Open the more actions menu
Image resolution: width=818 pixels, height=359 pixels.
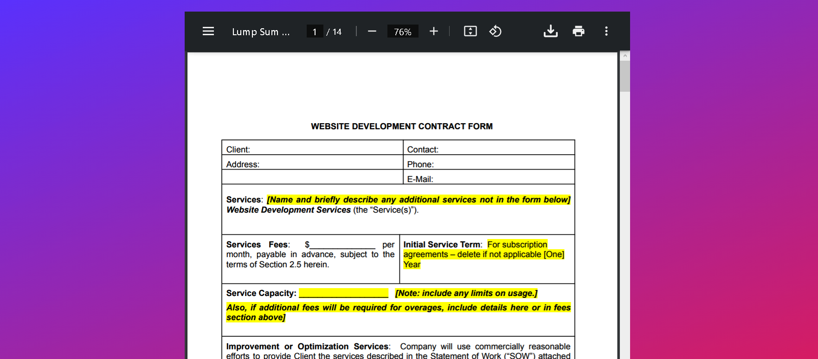pyautogui.click(x=606, y=31)
